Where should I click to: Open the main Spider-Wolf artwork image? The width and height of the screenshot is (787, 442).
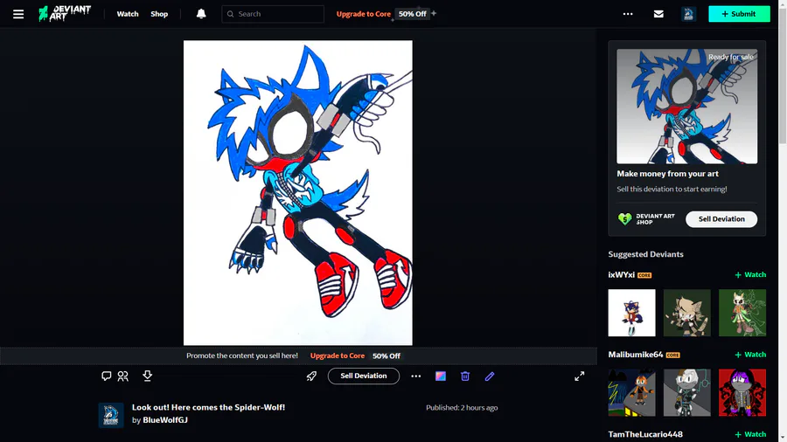pos(298,193)
